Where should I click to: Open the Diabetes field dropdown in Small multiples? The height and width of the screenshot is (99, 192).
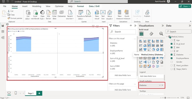pos(160,85)
